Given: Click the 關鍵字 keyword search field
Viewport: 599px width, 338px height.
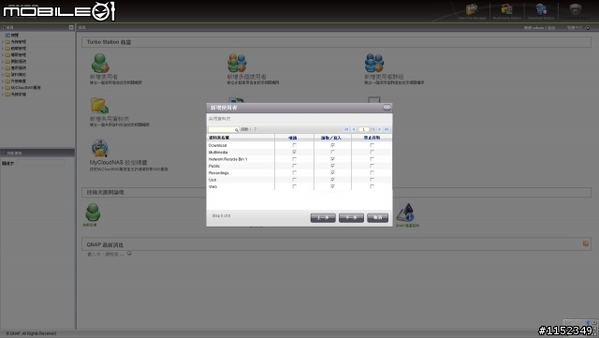Looking at the screenshot, I should click(x=40, y=163).
